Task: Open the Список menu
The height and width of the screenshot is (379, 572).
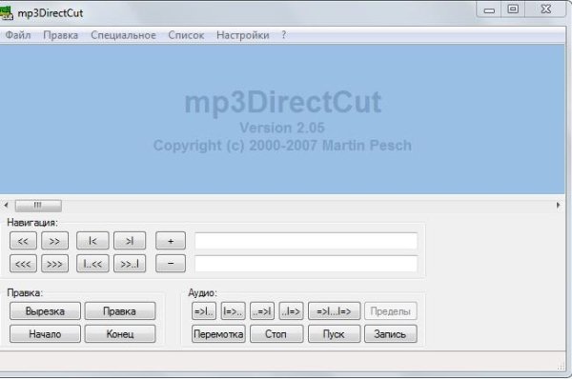Action: 186,35
